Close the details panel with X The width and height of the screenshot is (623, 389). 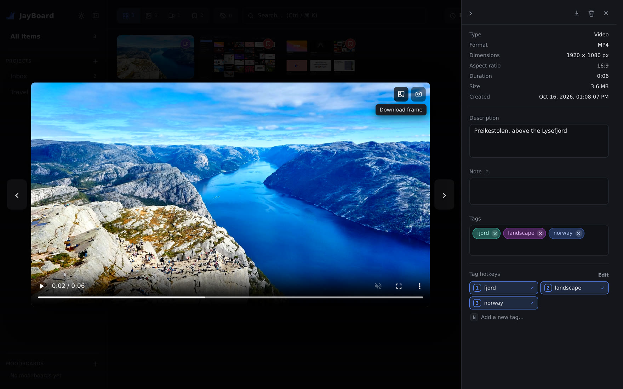click(606, 13)
